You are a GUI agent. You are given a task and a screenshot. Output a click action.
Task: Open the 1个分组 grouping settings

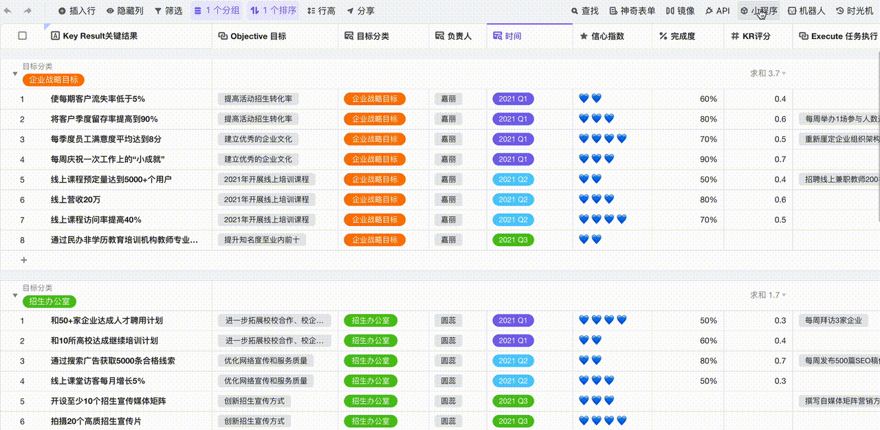216,11
